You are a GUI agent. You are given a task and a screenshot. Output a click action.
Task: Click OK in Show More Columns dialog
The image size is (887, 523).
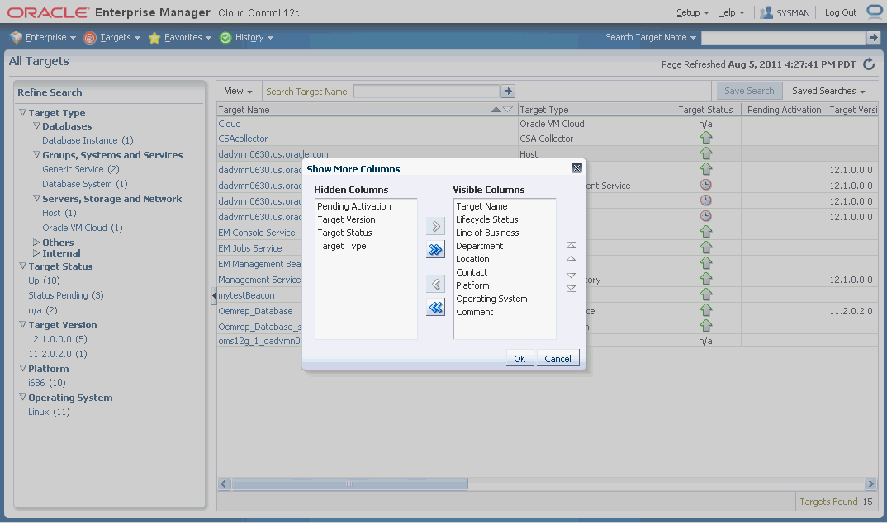[519, 358]
